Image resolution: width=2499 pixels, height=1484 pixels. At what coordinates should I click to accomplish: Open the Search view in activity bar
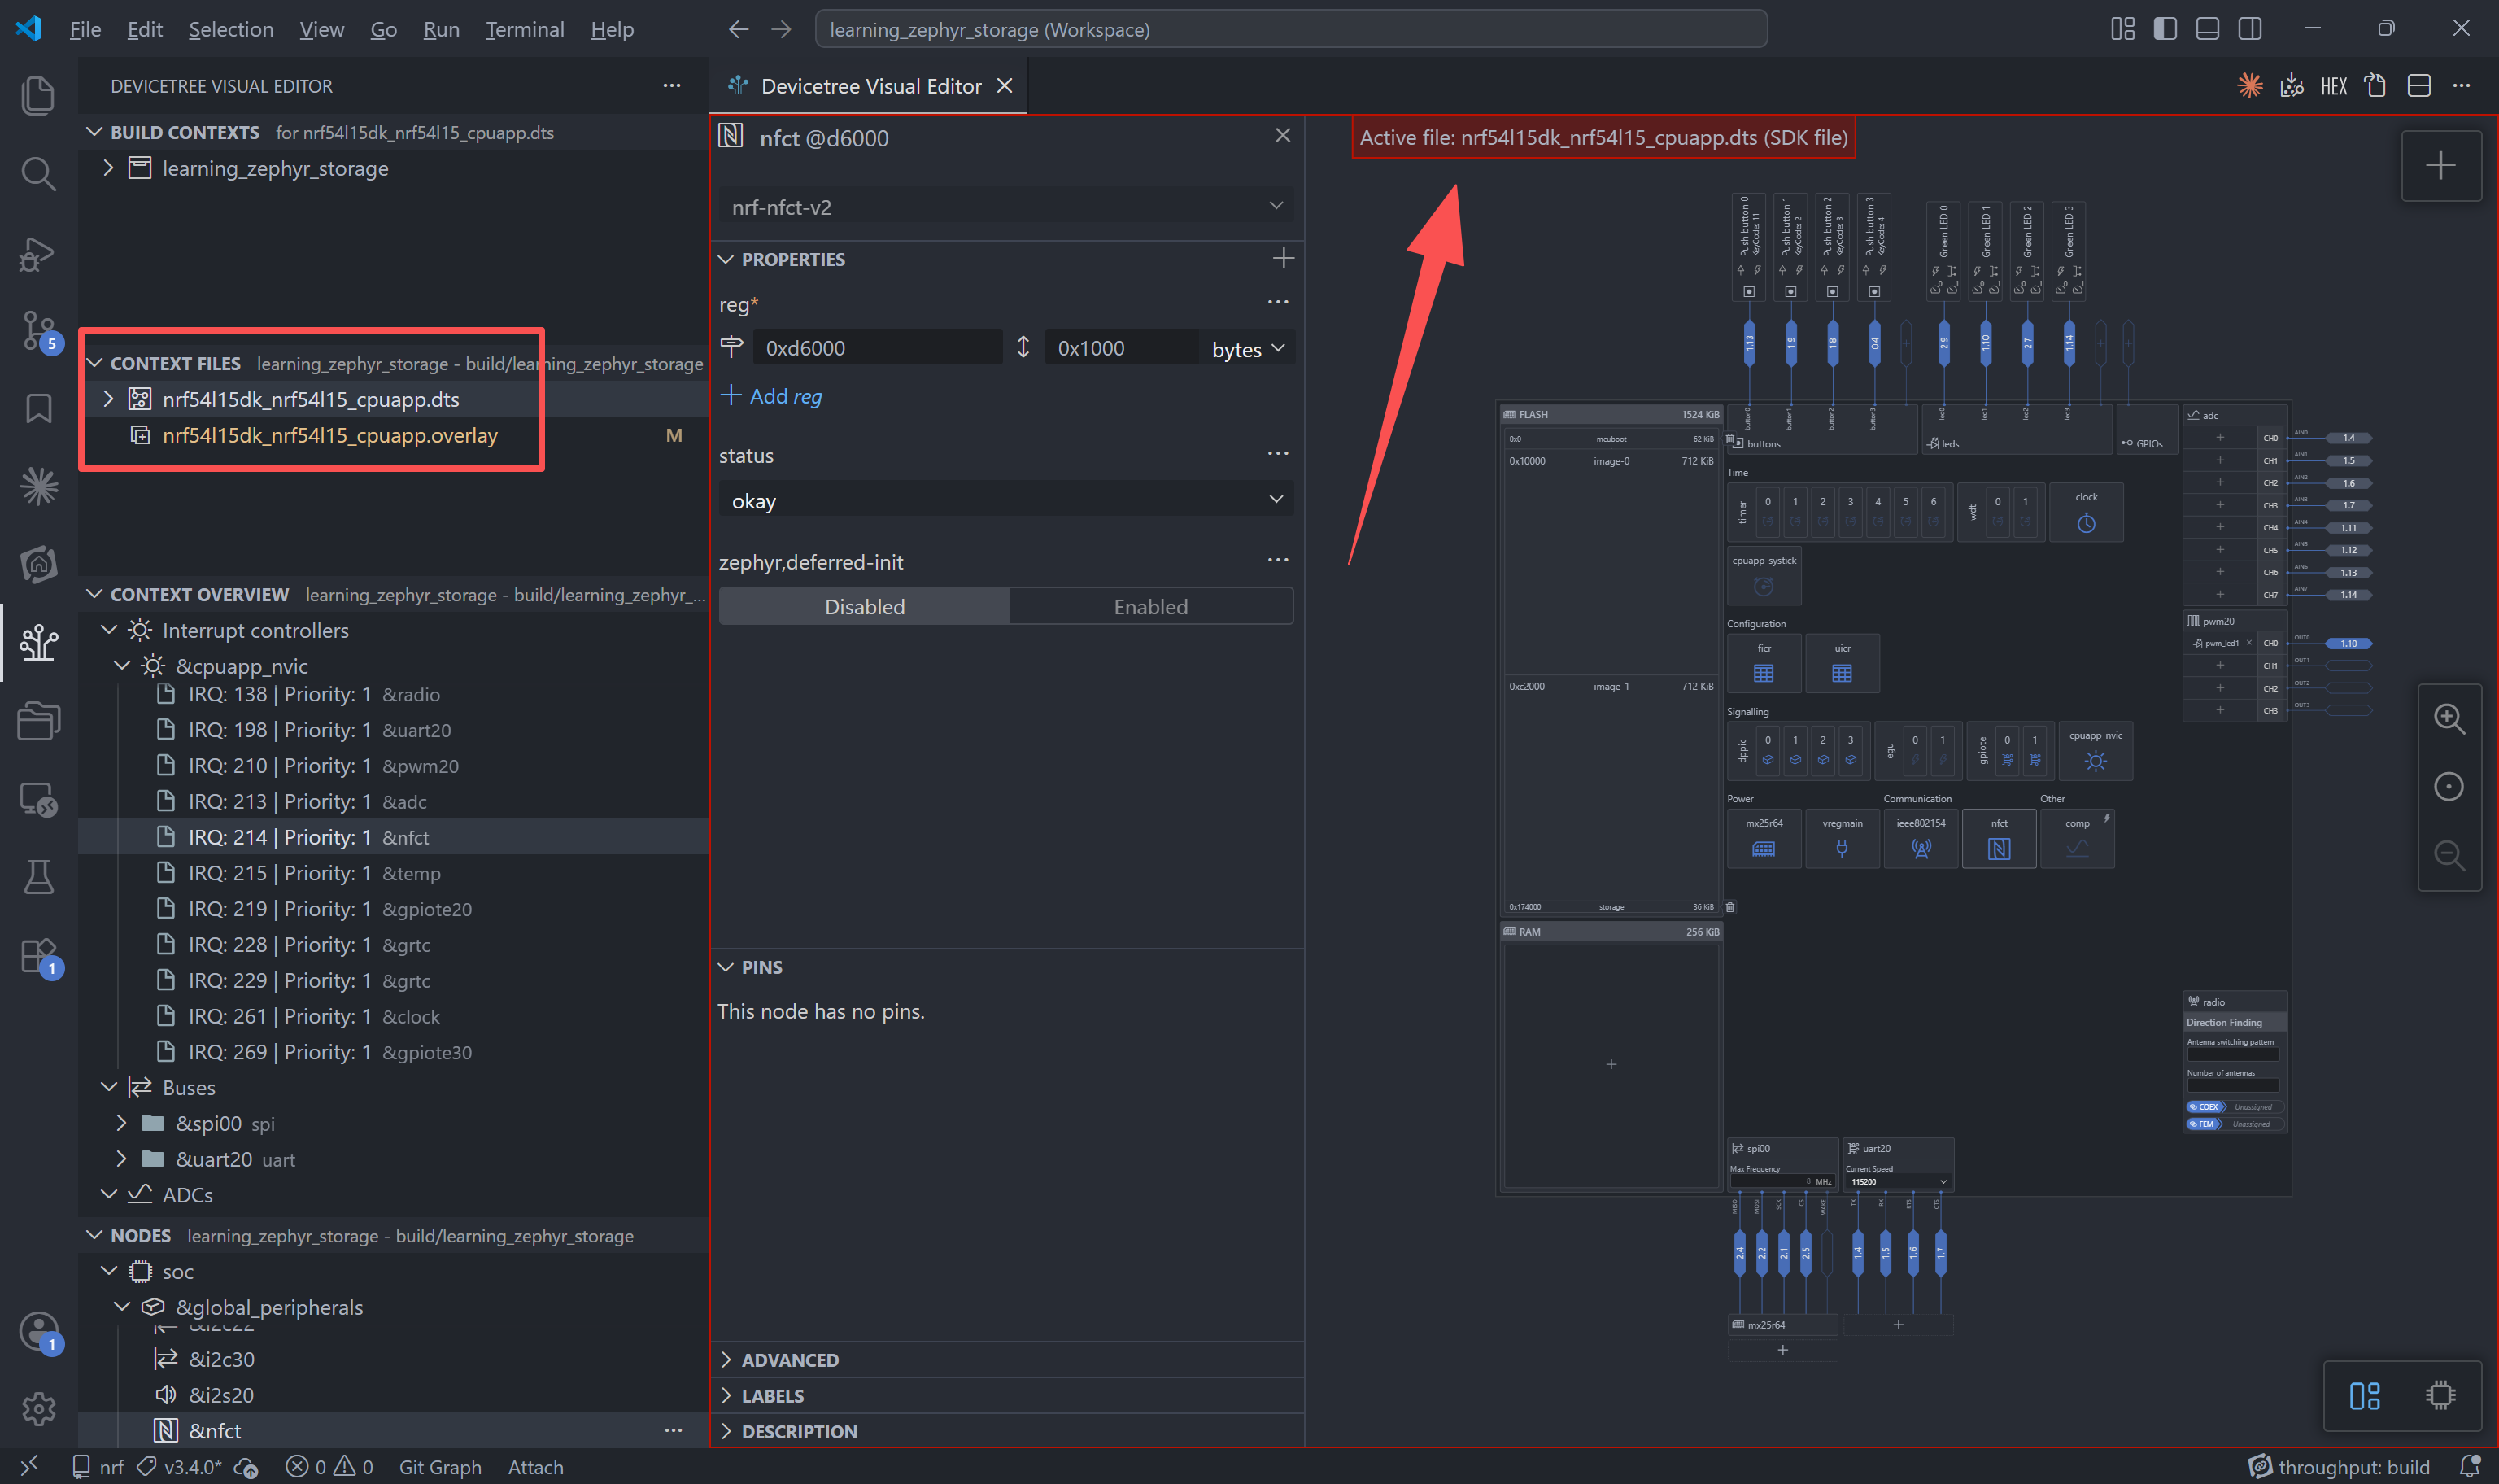pyautogui.click(x=38, y=173)
